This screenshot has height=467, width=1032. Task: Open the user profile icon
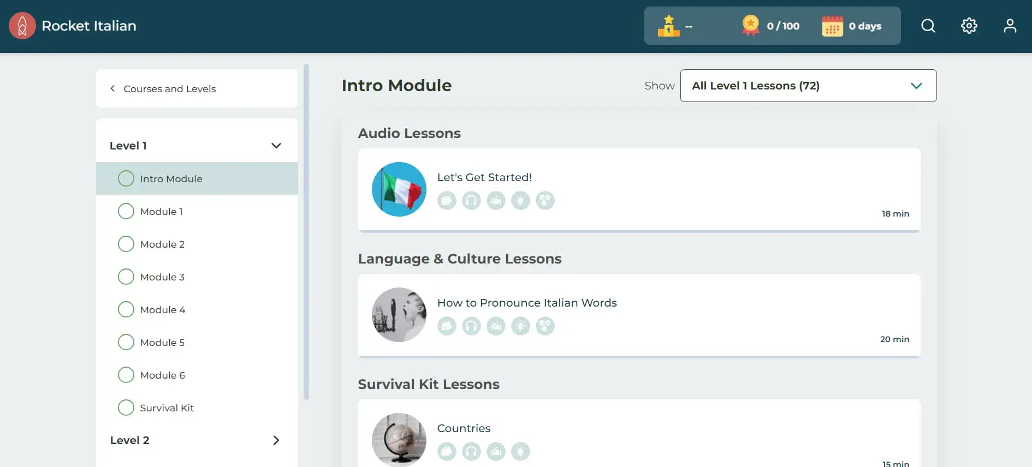tap(1010, 26)
